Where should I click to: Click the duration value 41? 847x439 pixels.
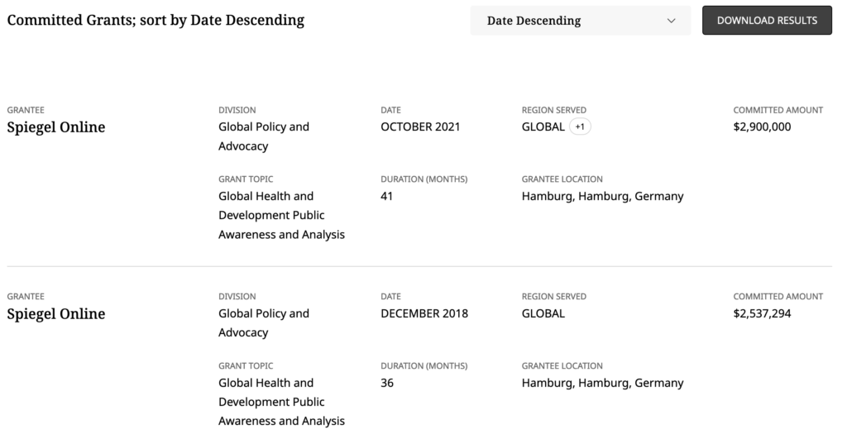pos(387,197)
